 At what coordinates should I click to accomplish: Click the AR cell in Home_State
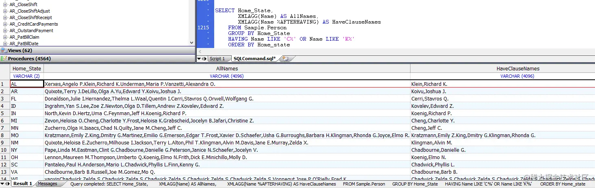pyautogui.click(x=27, y=91)
